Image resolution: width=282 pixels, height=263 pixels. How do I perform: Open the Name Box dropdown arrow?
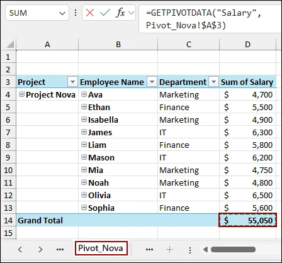[62, 13]
